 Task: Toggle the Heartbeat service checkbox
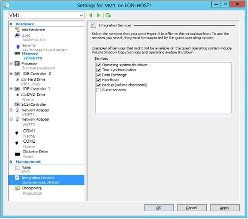[99, 80]
